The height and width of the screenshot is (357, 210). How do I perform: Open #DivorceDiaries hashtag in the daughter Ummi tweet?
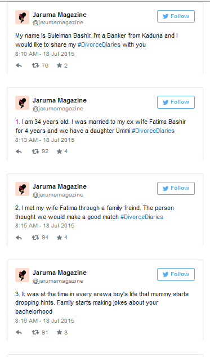pyautogui.click(x=153, y=131)
